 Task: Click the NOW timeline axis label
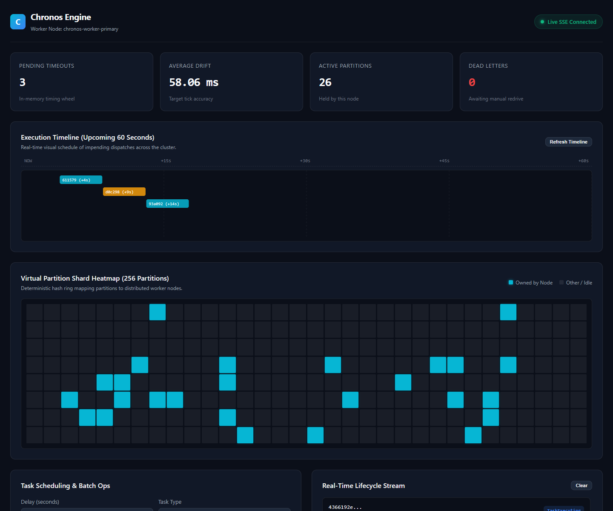[28, 161]
